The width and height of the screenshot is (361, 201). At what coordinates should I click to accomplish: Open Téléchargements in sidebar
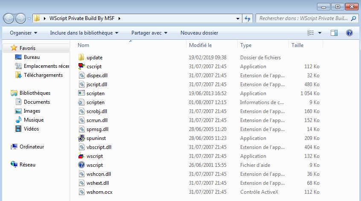(43, 75)
